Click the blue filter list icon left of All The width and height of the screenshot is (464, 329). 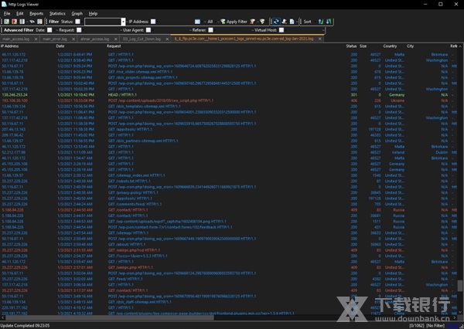point(197,22)
